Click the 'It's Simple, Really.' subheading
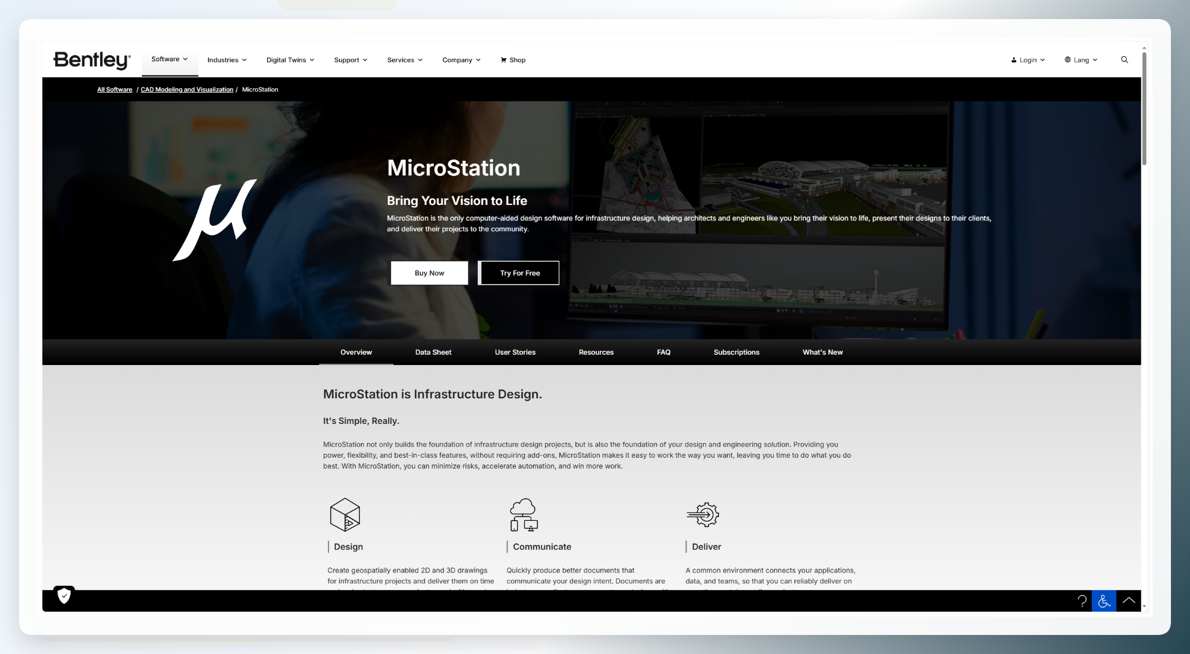Screen dimensions: 1190x654 pos(361,421)
